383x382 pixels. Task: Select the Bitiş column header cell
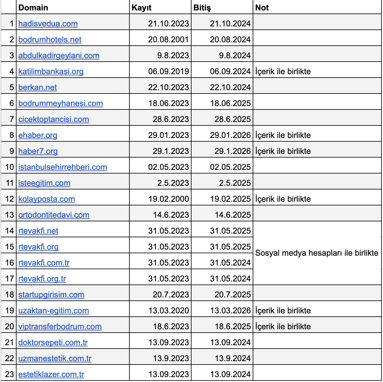[x=222, y=7]
